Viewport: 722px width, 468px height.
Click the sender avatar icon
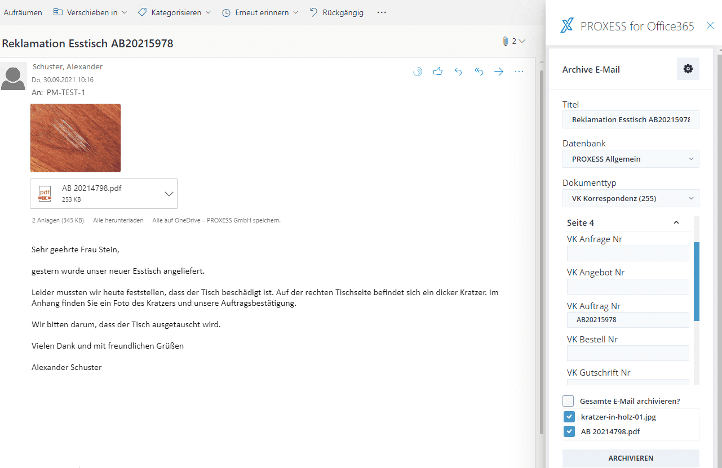click(13, 77)
